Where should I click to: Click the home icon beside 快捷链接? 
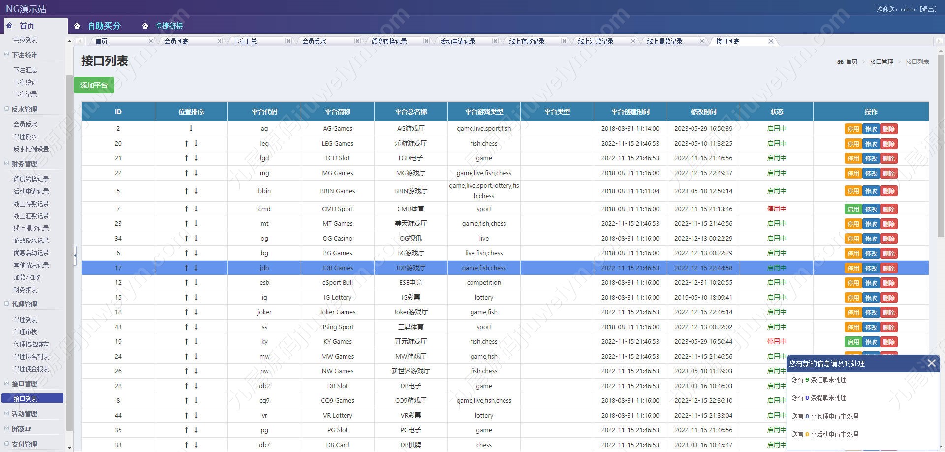145,26
